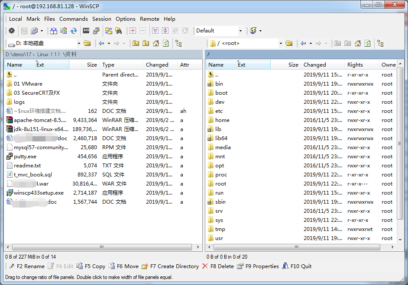Image resolution: width=408 pixels, height=285 pixels.
Task: Go to local home directory icon
Action: (x=156, y=43)
